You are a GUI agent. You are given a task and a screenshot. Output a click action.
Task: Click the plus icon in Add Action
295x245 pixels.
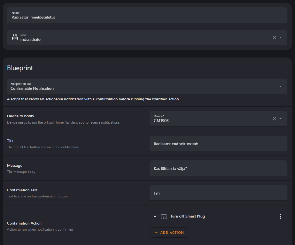click(156, 233)
